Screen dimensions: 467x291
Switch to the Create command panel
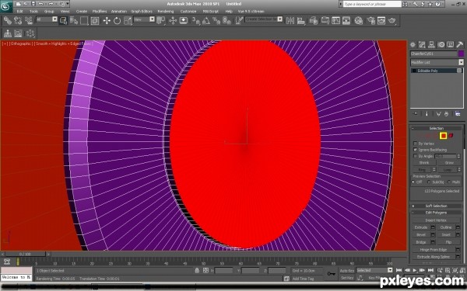coord(413,45)
